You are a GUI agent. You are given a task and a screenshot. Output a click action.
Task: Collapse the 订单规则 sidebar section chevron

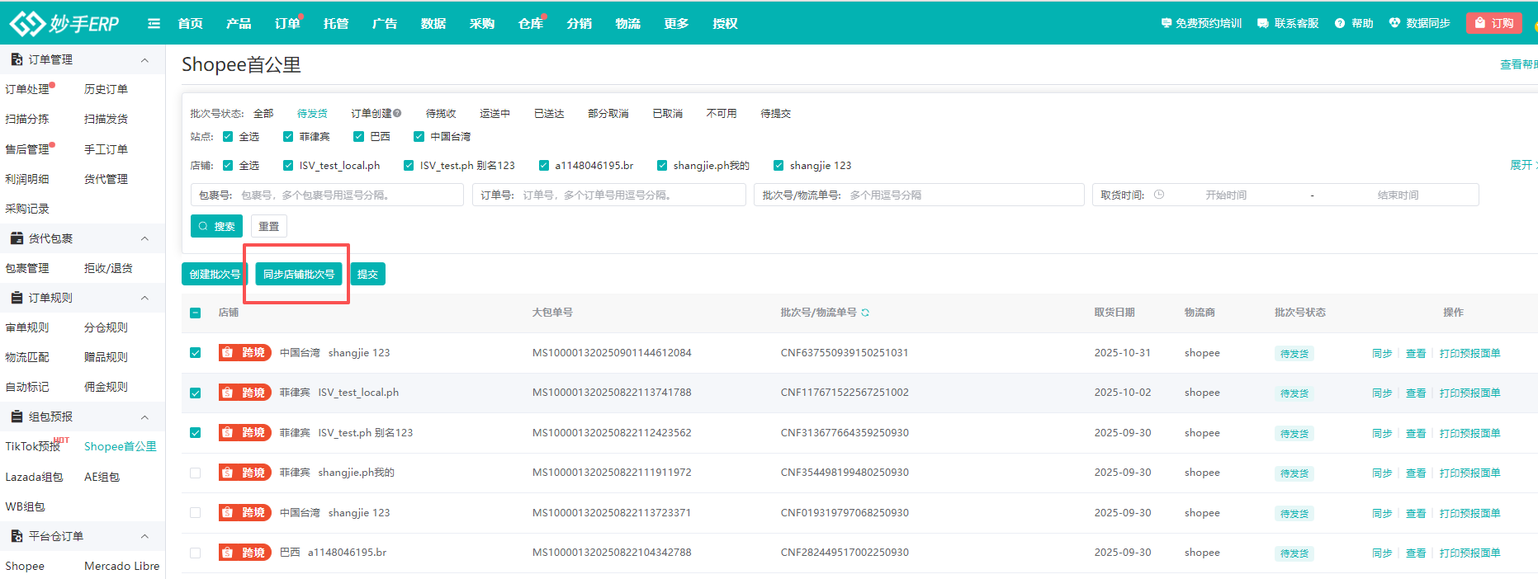(x=144, y=299)
